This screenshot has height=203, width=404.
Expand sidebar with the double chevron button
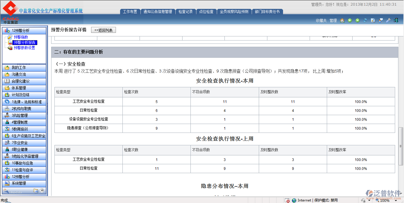coord(42,191)
